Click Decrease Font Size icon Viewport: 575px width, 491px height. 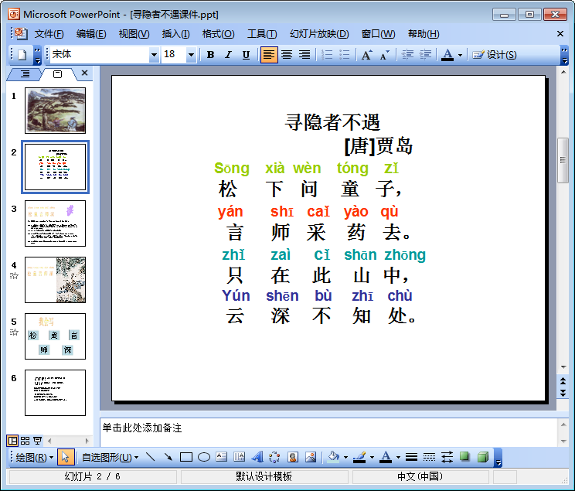pyautogui.click(x=385, y=55)
